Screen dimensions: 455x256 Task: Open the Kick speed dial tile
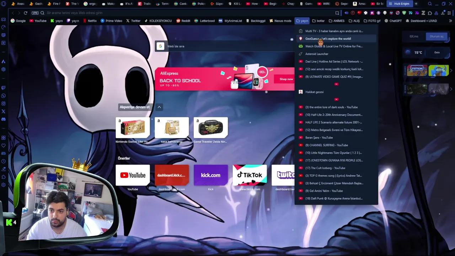tap(211, 175)
